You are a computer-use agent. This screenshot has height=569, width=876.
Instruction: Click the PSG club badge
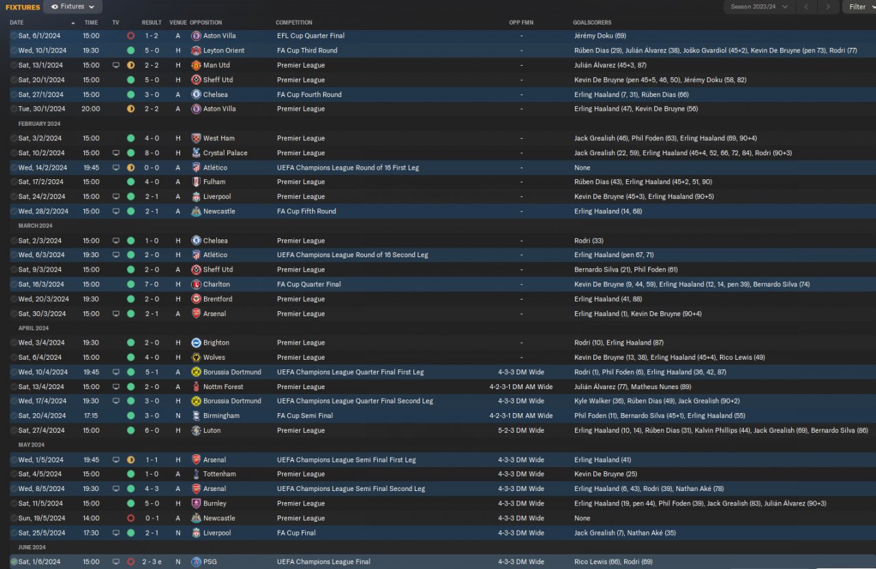196,562
